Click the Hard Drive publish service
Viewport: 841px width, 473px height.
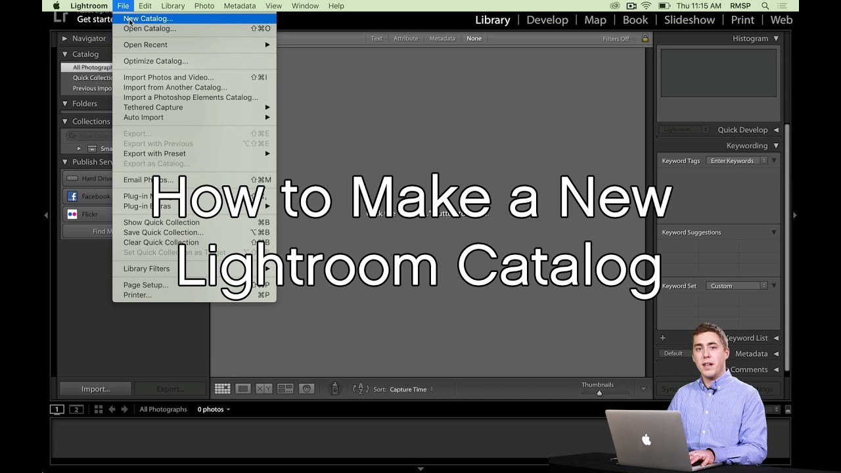coord(89,179)
